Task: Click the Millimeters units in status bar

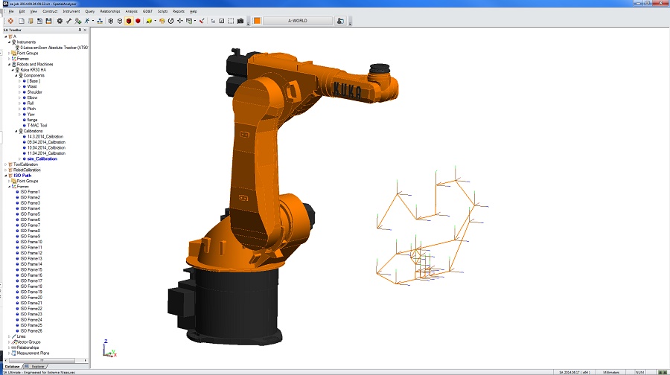Action: [611, 373]
